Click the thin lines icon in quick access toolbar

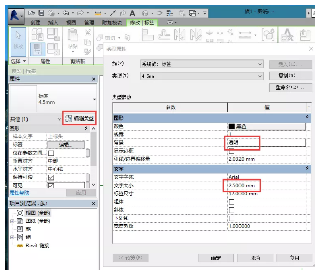coord(170,13)
